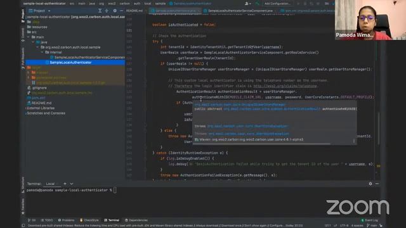The image size is (406, 228).
Task: Click Pamoda's Zoom video thumbnail
Action: (370, 20)
